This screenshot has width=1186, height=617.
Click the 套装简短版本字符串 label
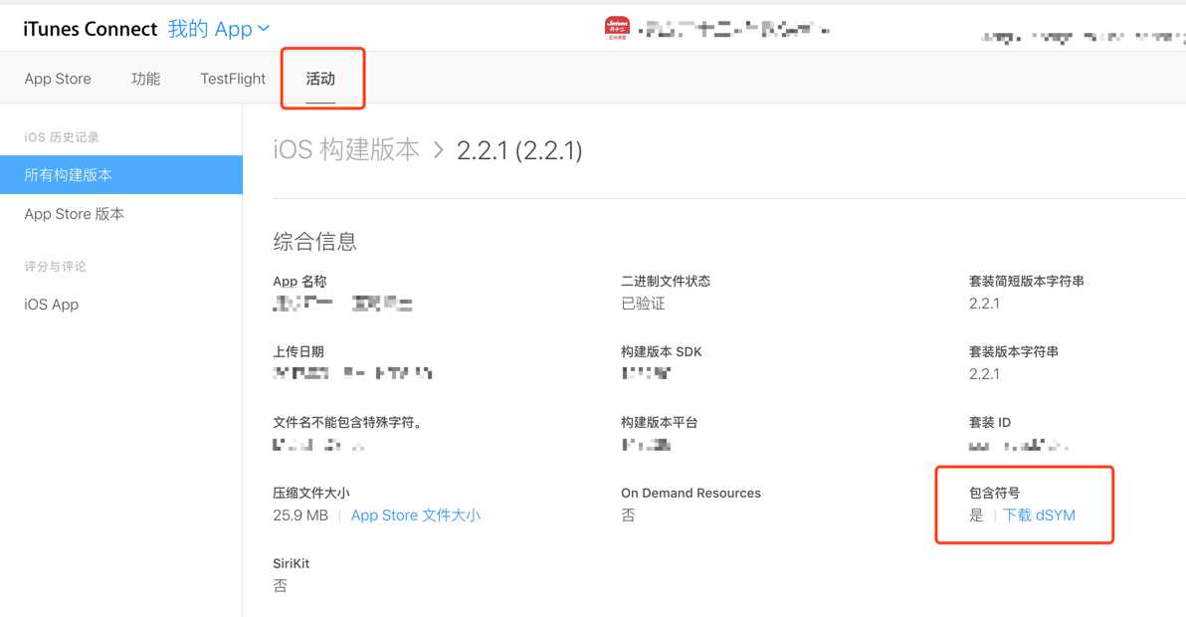click(1027, 282)
